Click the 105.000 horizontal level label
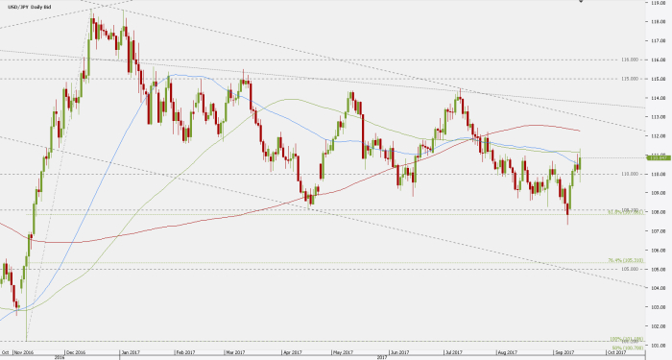Screen dimensions: 672x360 point(630,269)
